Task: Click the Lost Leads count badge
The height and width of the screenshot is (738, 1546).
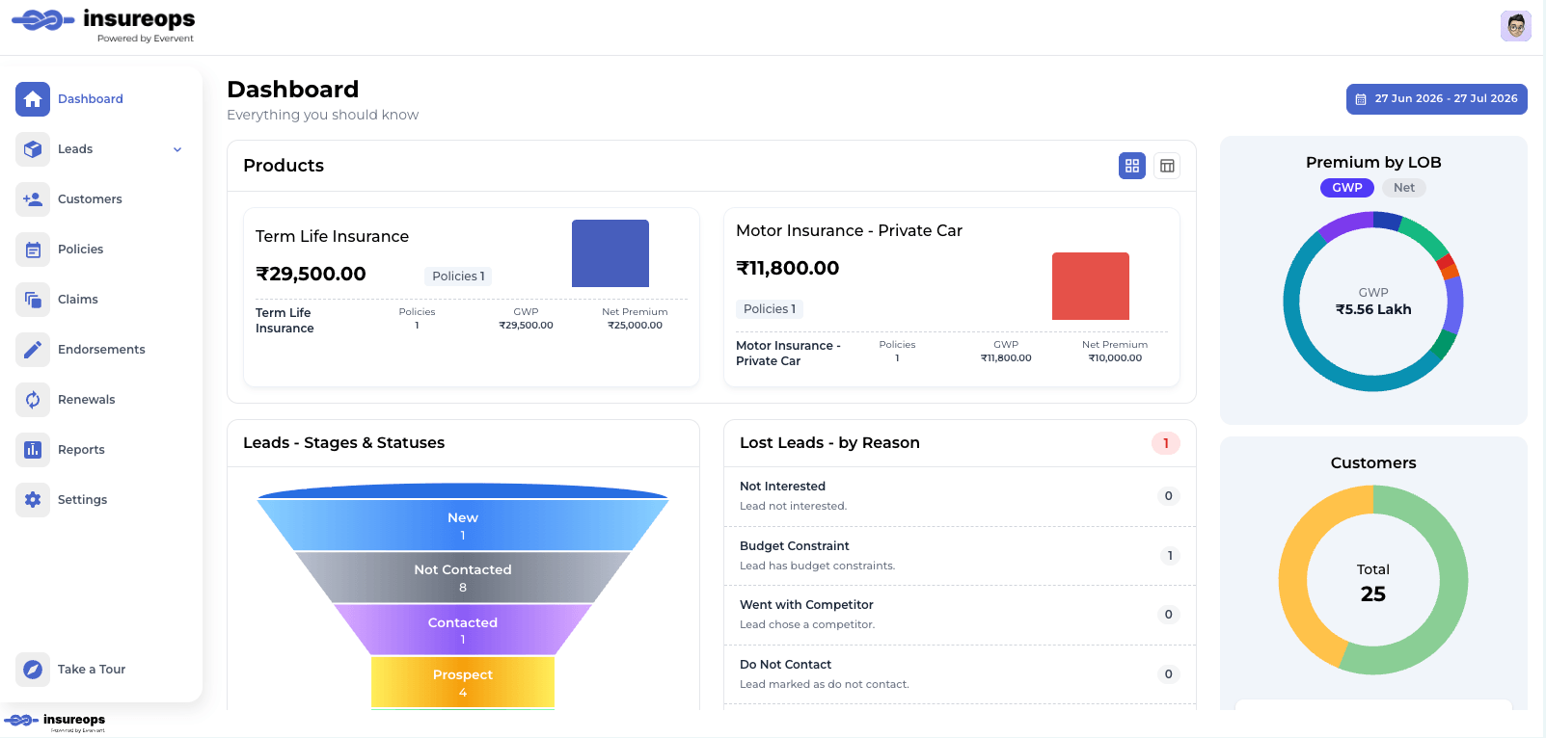Action: click(x=1166, y=443)
